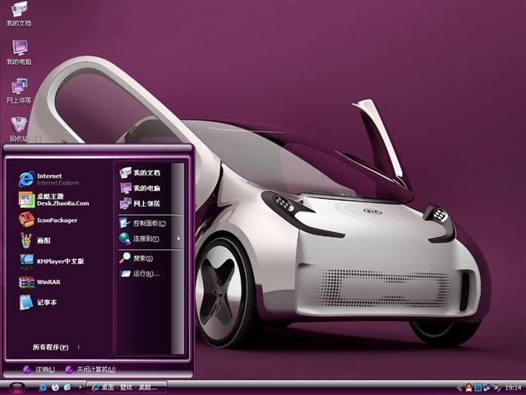Expand 连接到(T) submenu
This screenshot has height=395, width=526.
point(146,239)
